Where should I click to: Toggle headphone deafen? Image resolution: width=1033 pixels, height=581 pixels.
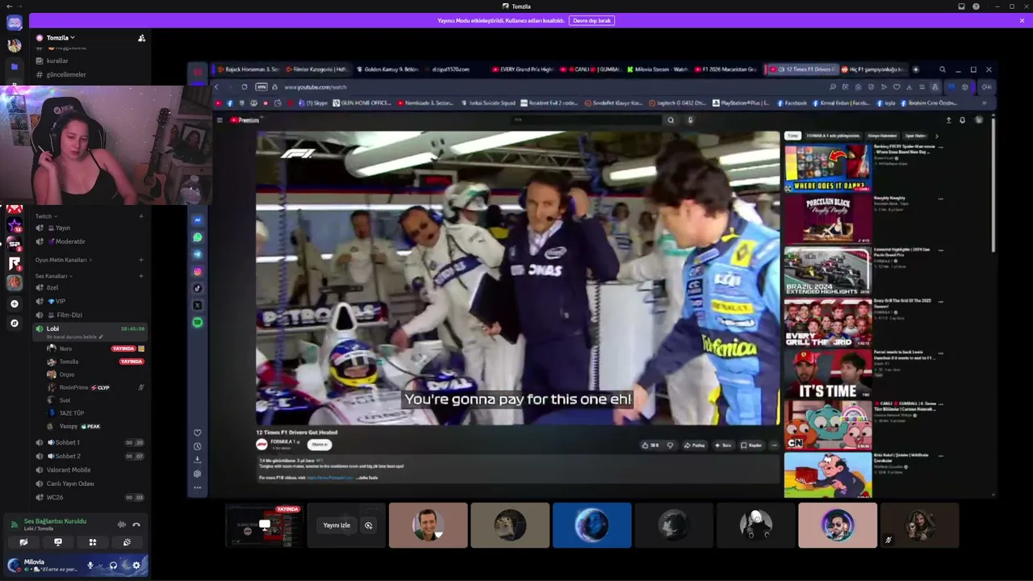[113, 565]
